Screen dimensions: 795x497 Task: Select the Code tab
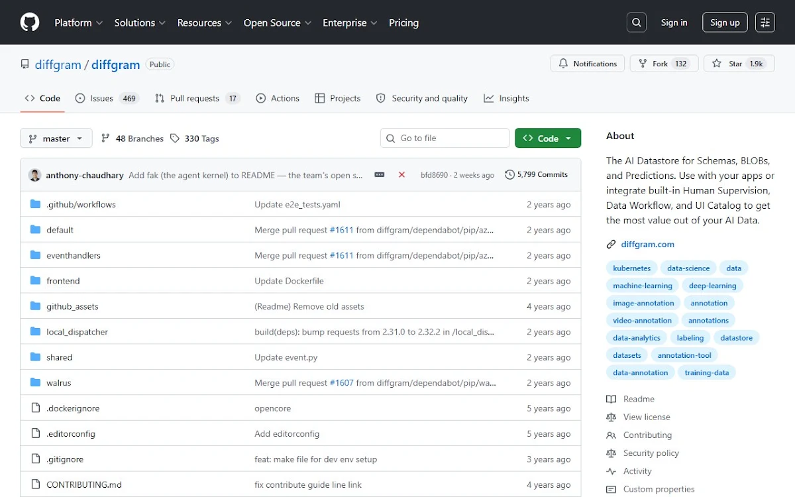click(x=42, y=98)
